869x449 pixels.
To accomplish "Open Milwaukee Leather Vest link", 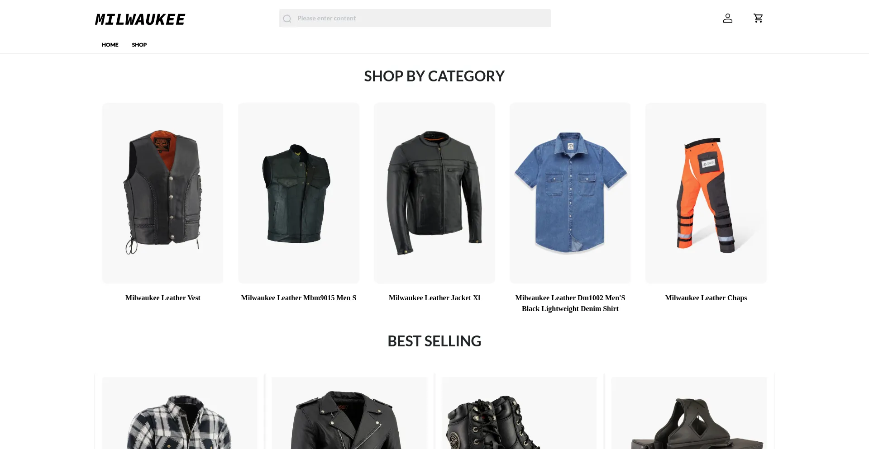I will coord(163,298).
